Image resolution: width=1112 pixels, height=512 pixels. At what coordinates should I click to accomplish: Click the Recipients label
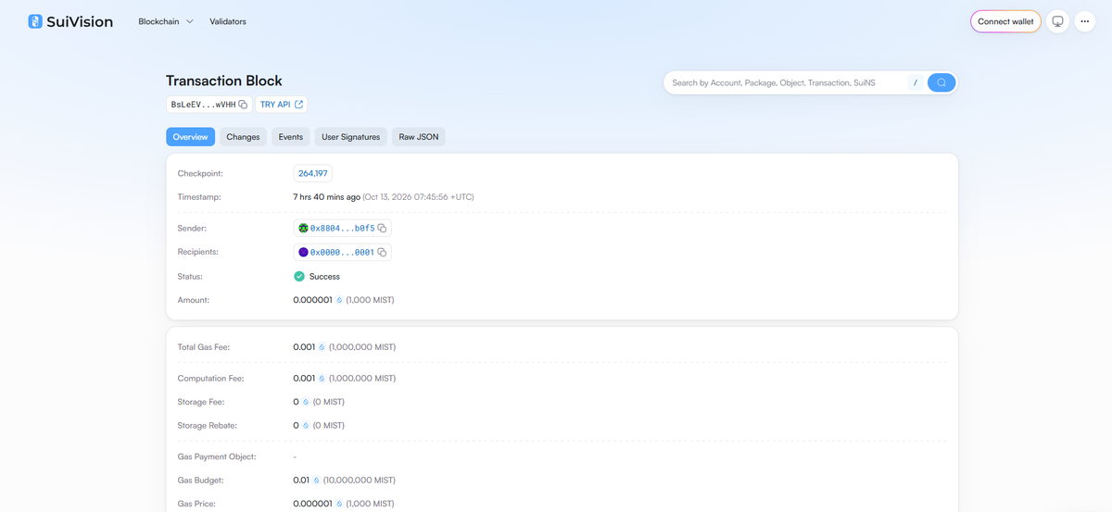[199, 252]
